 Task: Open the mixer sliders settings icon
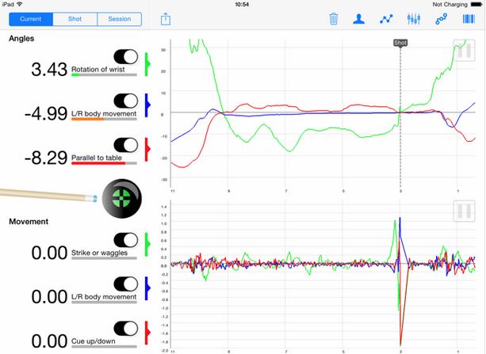[x=414, y=19]
